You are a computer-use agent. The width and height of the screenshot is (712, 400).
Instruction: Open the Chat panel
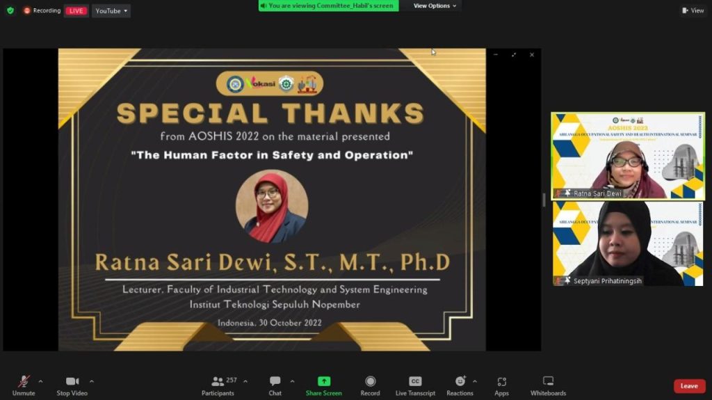pyautogui.click(x=275, y=385)
